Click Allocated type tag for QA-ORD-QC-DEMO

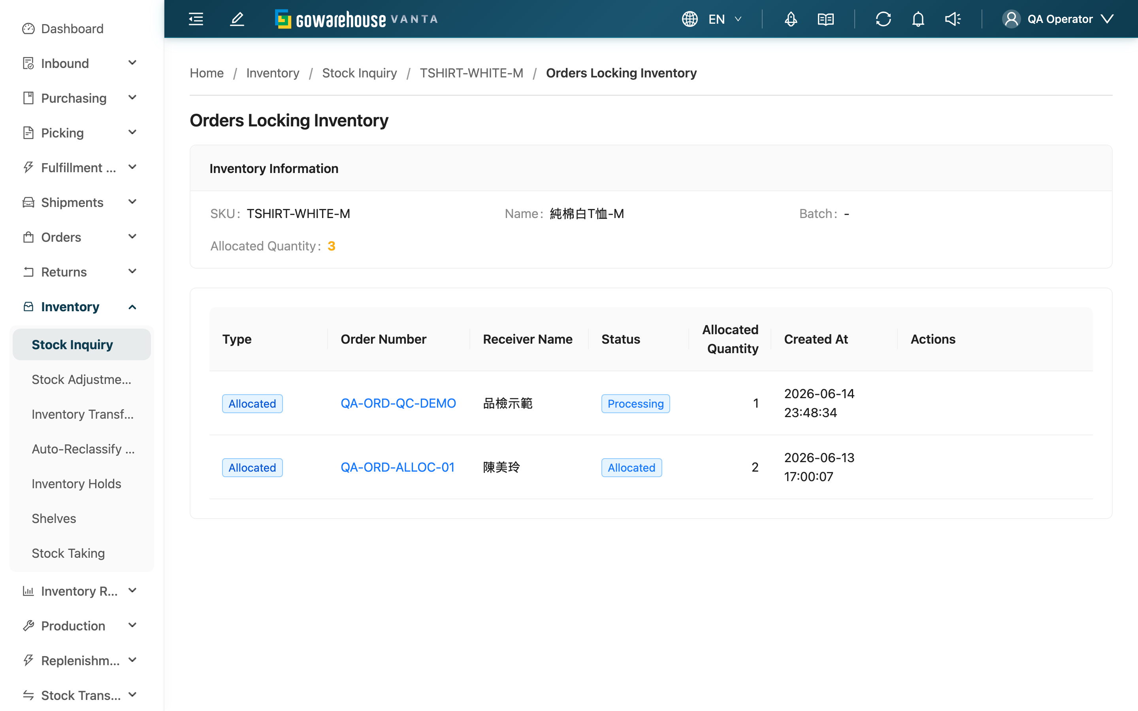252,403
